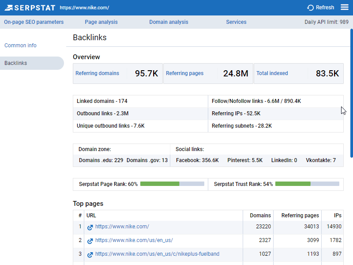The width and height of the screenshot is (353, 265).
Task: Click Domains .edu: 229 text
Action: click(x=101, y=160)
